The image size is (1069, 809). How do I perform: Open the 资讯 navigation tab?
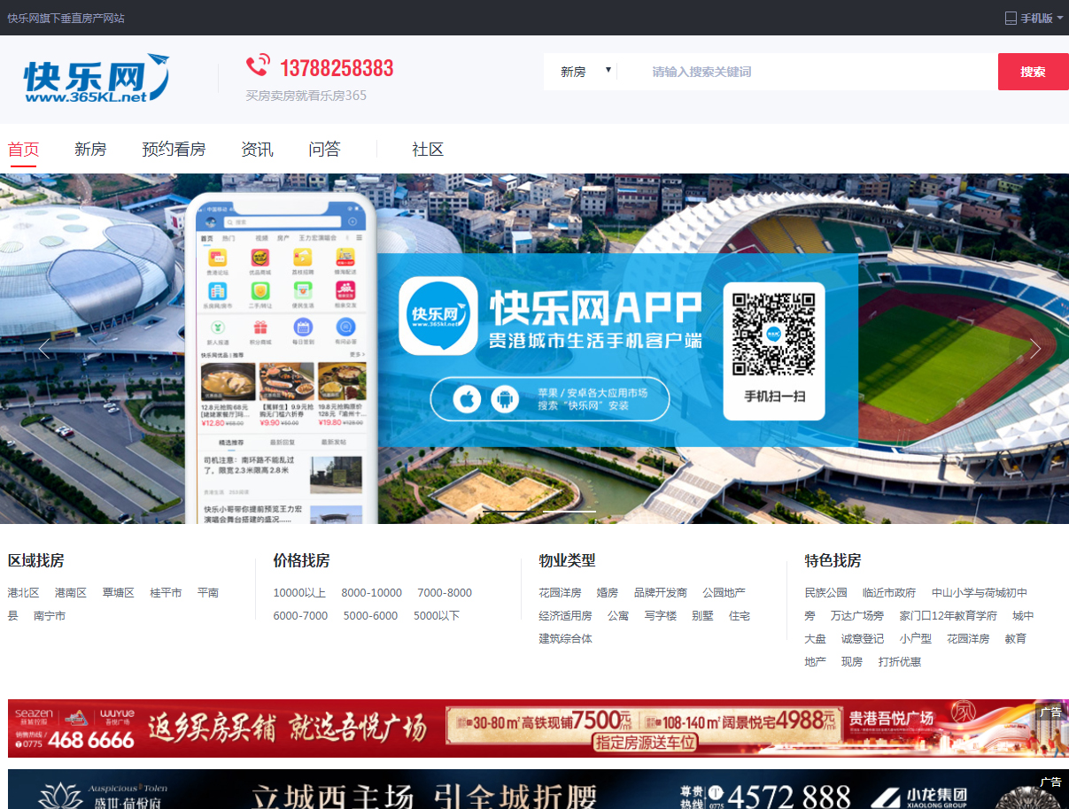[257, 150]
